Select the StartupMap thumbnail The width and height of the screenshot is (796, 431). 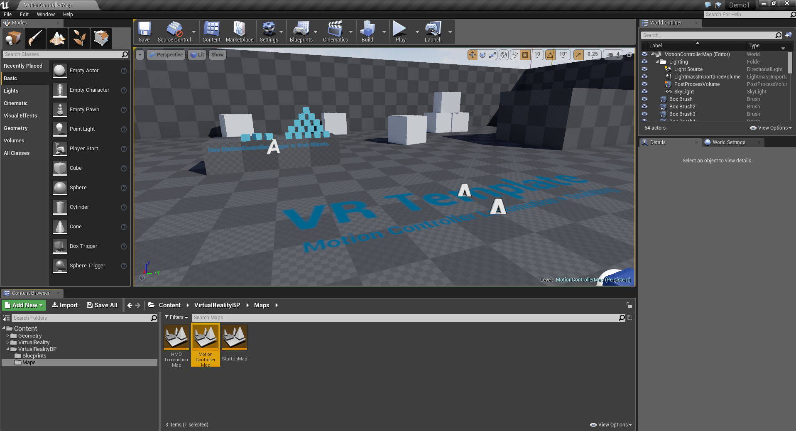234,337
